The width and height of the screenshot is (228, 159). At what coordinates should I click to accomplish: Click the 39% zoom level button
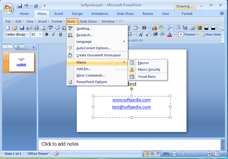(x=166, y=154)
